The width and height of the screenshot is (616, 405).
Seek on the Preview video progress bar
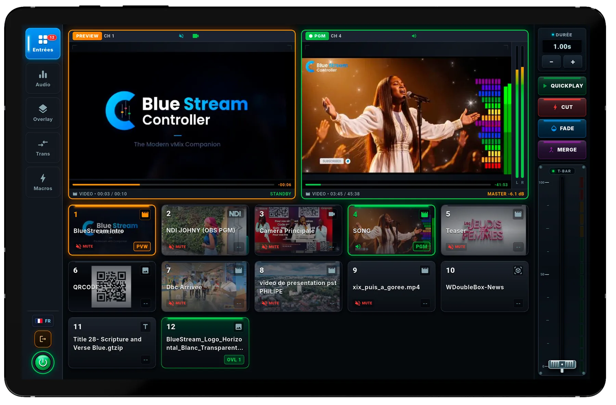coord(173,185)
